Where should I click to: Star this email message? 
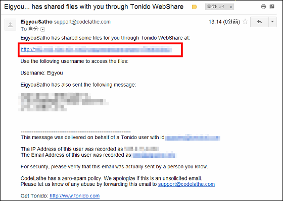pyautogui.click(x=245, y=22)
